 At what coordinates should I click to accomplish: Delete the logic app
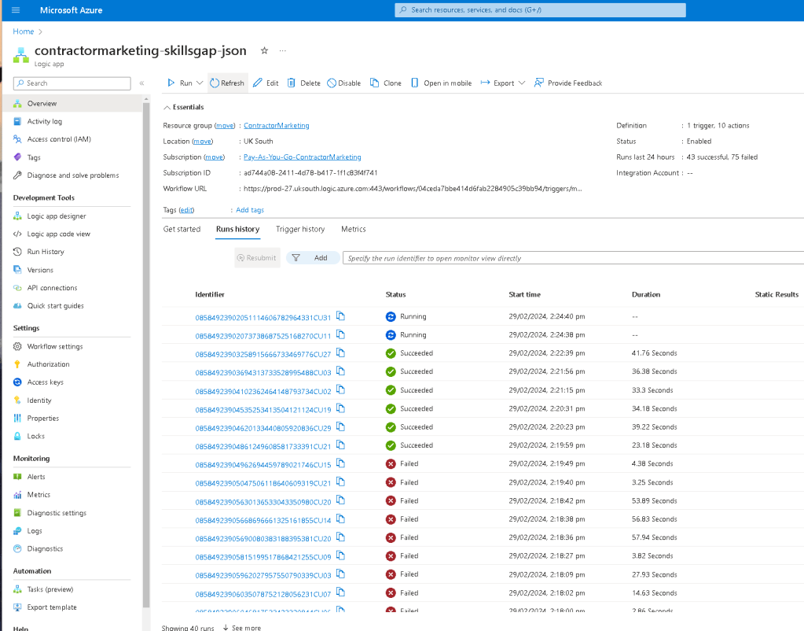tap(303, 83)
